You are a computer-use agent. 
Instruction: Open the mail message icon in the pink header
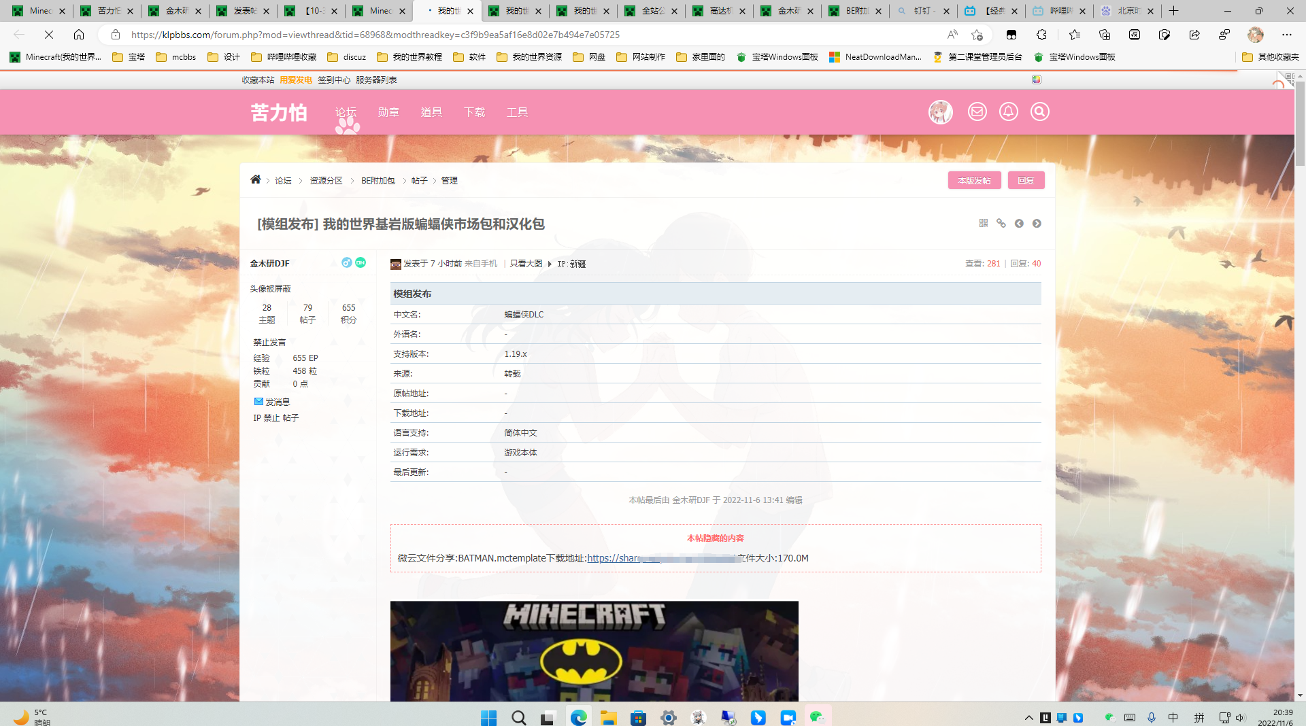[977, 111]
